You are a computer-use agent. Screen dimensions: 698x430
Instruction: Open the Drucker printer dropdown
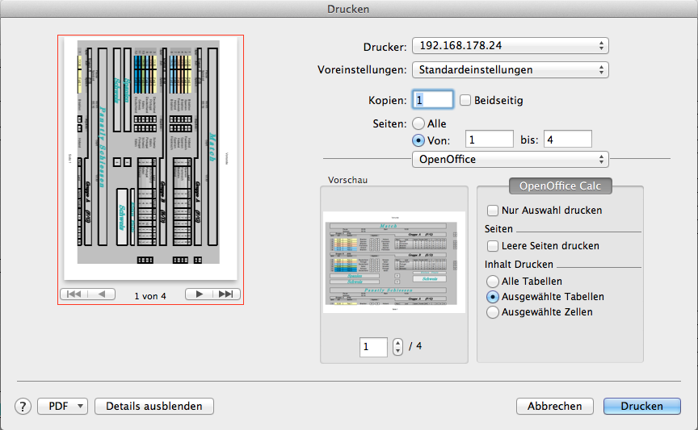pos(510,45)
